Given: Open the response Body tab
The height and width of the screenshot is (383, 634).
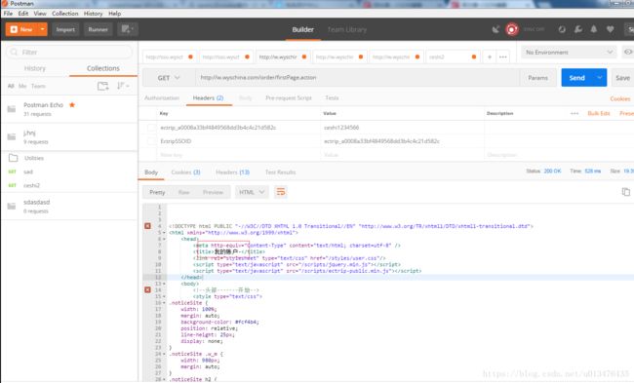Looking at the screenshot, I should (151, 172).
